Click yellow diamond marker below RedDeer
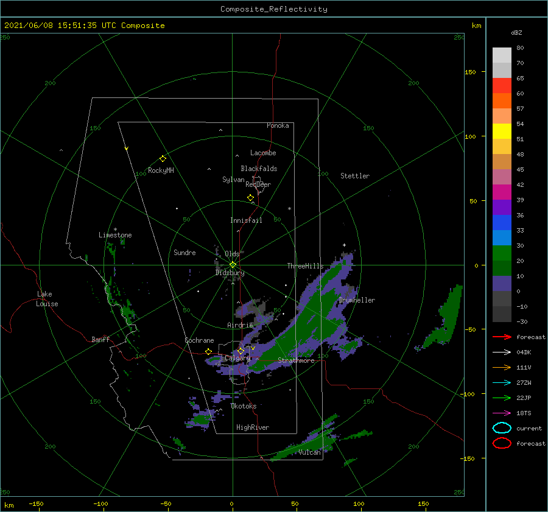Viewport: 548px width, 512px height. (251, 198)
